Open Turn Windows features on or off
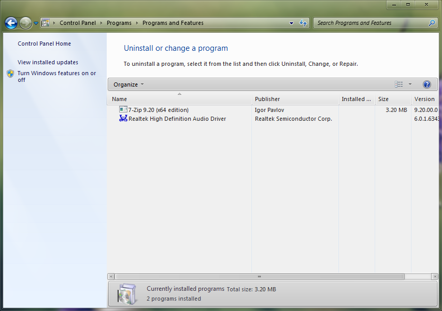Viewport: 442px width, 311px height. (x=56, y=76)
